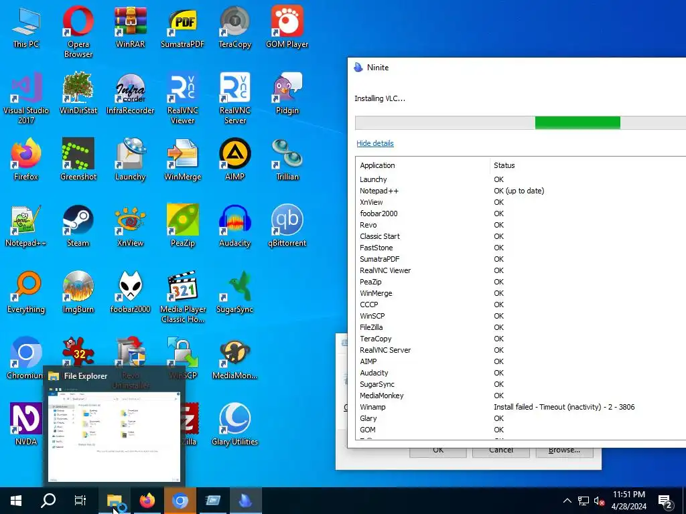Launch foobar2000 desktop shortcut
Image resolution: width=686 pixels, height=514 pixels.
130,292
